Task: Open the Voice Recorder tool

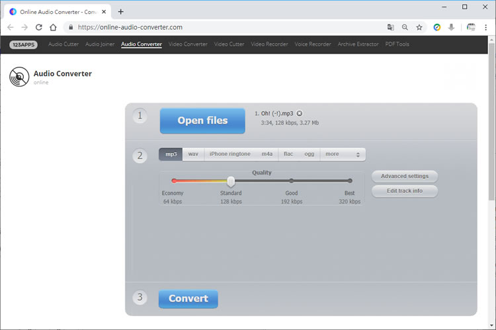Action: point(313,44)
